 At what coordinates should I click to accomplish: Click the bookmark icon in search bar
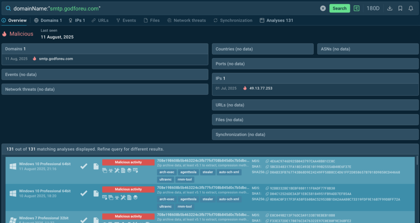(x=400, y=8)
